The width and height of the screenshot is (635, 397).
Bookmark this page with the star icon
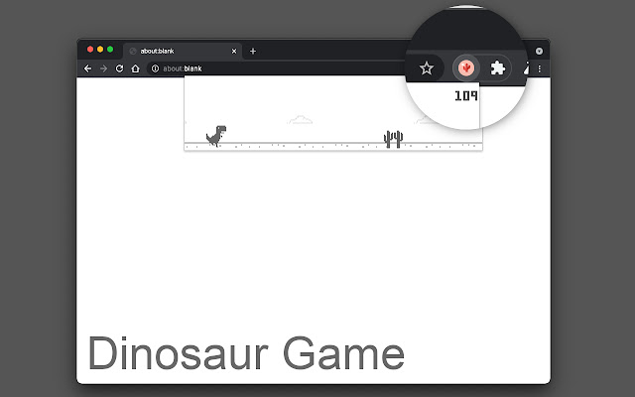(427, 68)
